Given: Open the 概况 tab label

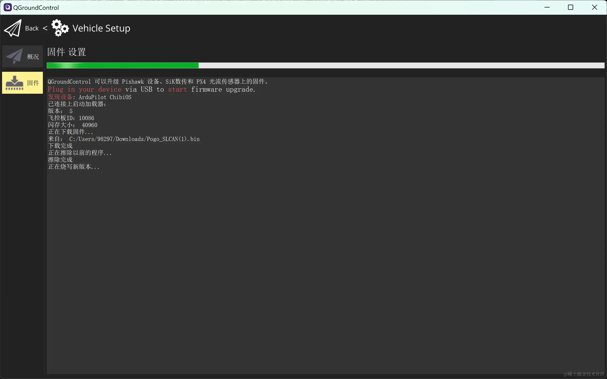Looking at the screenshot, I should tap(33, 57).
